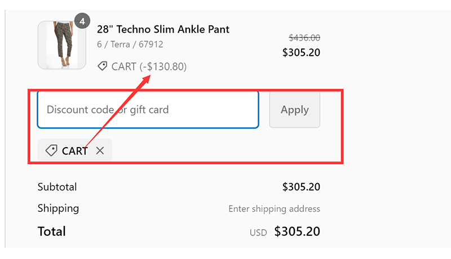Remove the applied CART discount code
The width and height of the screenshot is (451, 259).
pos(100,150)
